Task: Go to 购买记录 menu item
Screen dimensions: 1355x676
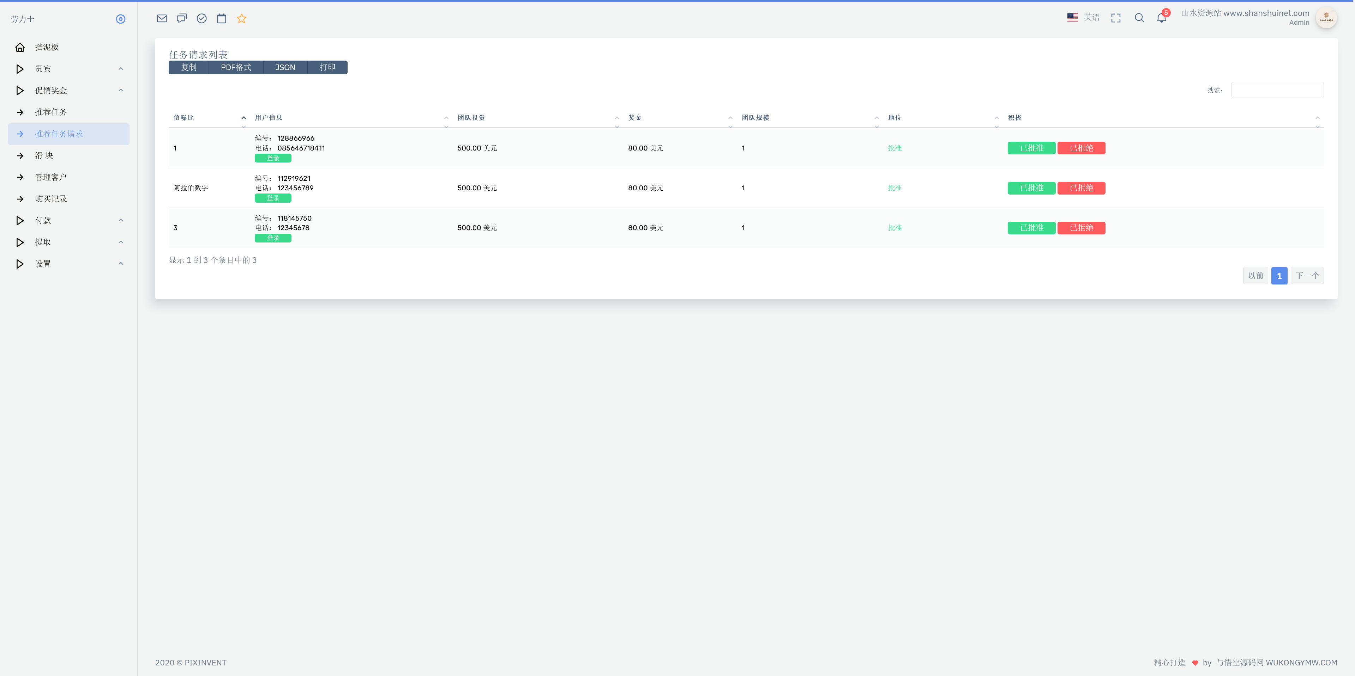Action: tap(51, 198)
